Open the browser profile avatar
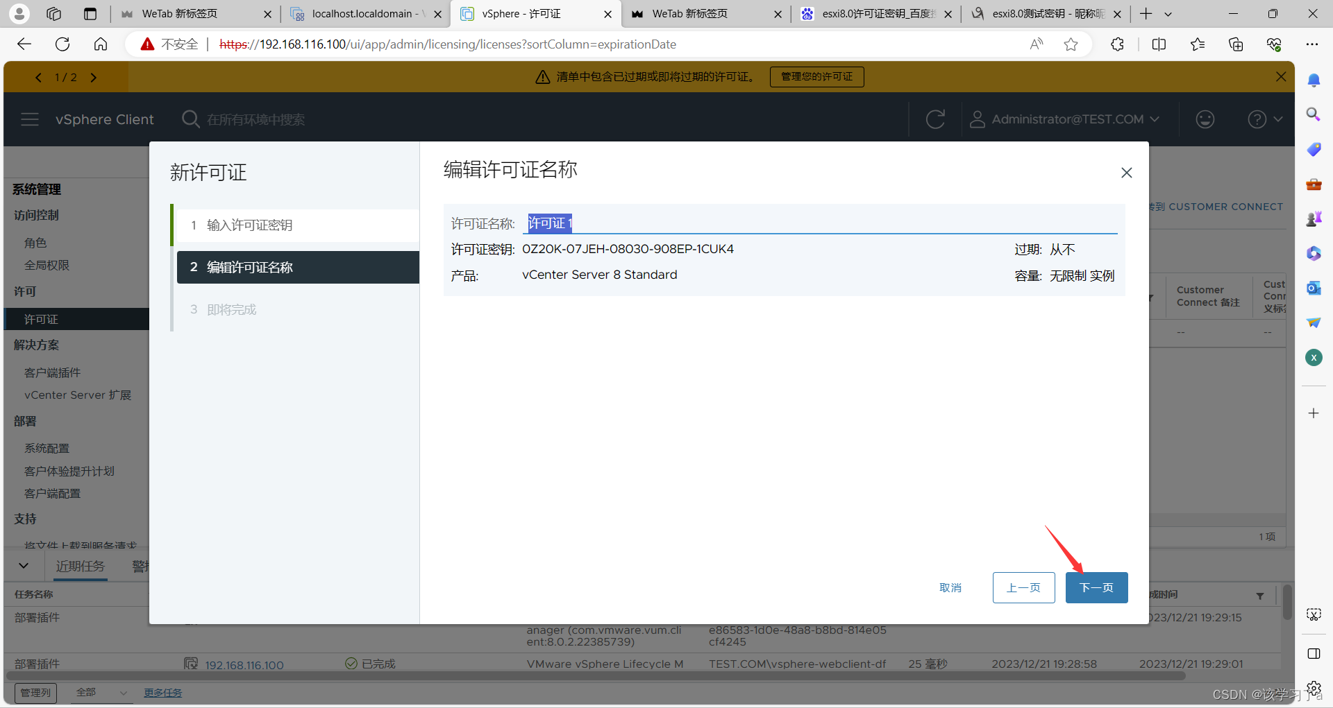The height and width of the screenshot is (708, 1333). tap(19, 13)
